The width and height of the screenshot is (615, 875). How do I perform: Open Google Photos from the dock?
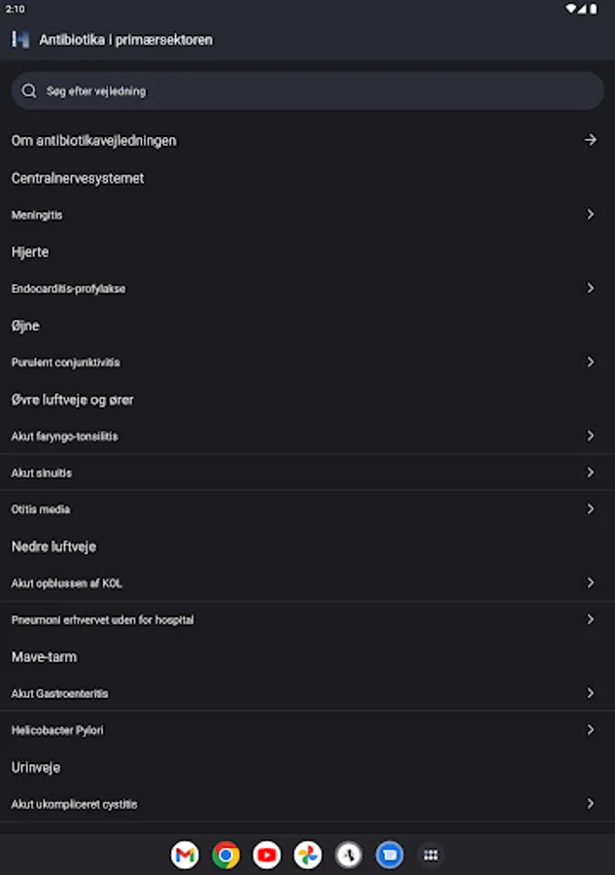pos(308,855)
